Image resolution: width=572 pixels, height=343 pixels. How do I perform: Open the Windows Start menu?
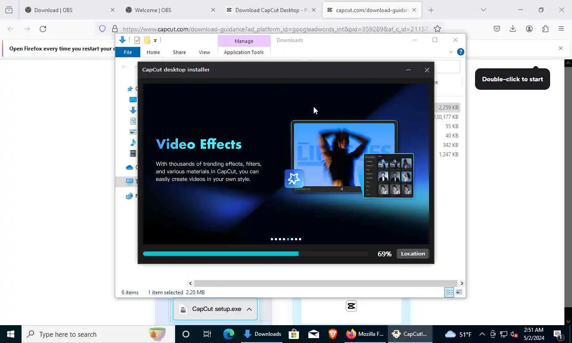pos(11,334)
